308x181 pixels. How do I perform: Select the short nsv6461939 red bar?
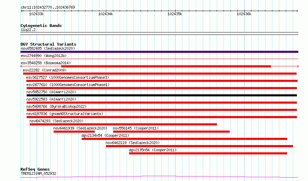[74, 132]
